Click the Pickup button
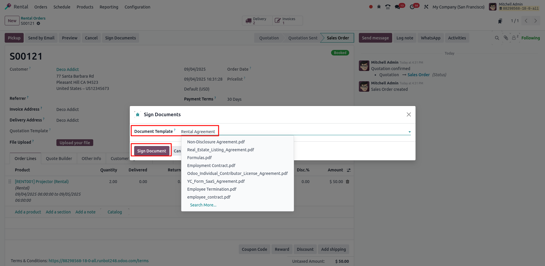This screenshot has width=545, height=266. 14,38
